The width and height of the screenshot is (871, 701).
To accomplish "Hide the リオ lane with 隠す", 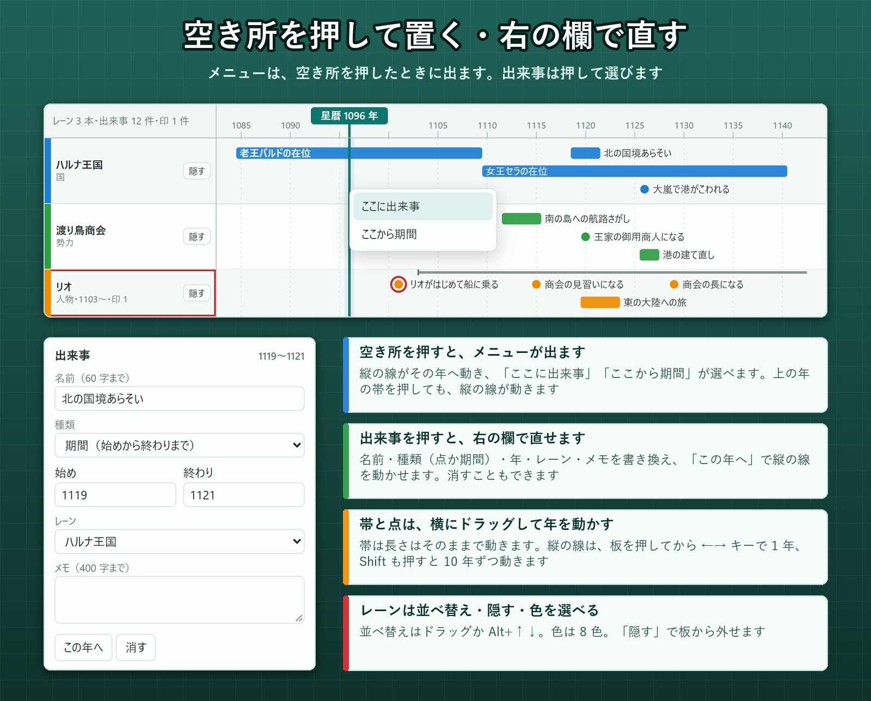I will [197, 293].
